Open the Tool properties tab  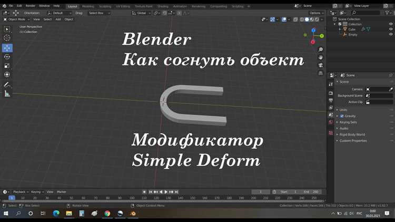pyautogui.click(x=331, y=84)
